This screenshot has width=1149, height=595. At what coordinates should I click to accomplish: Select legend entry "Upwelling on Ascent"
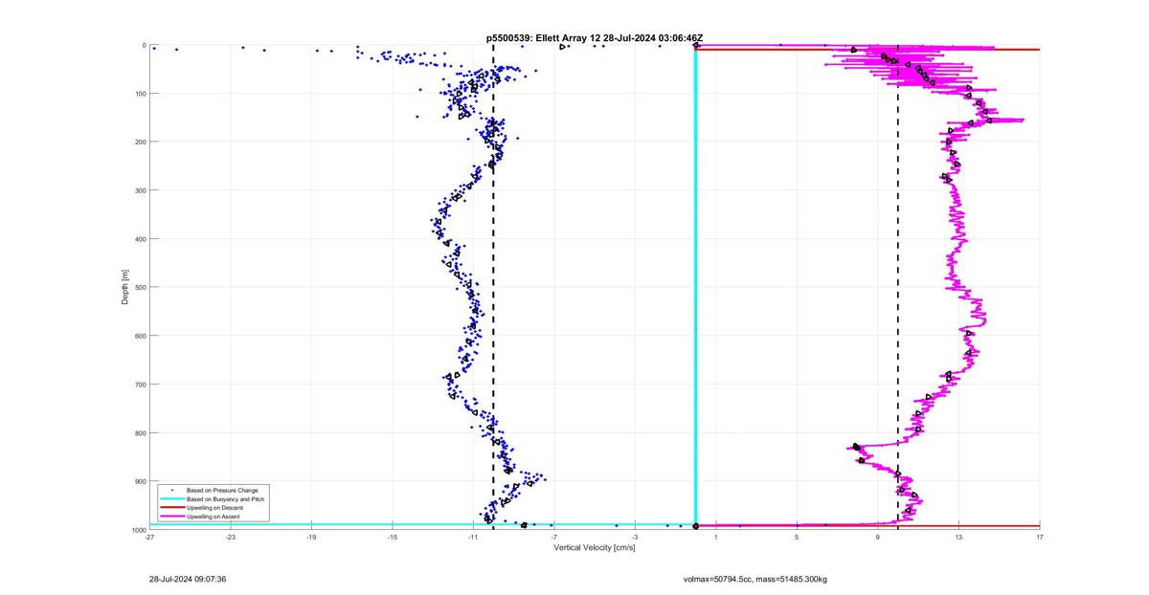coord(214,517)
